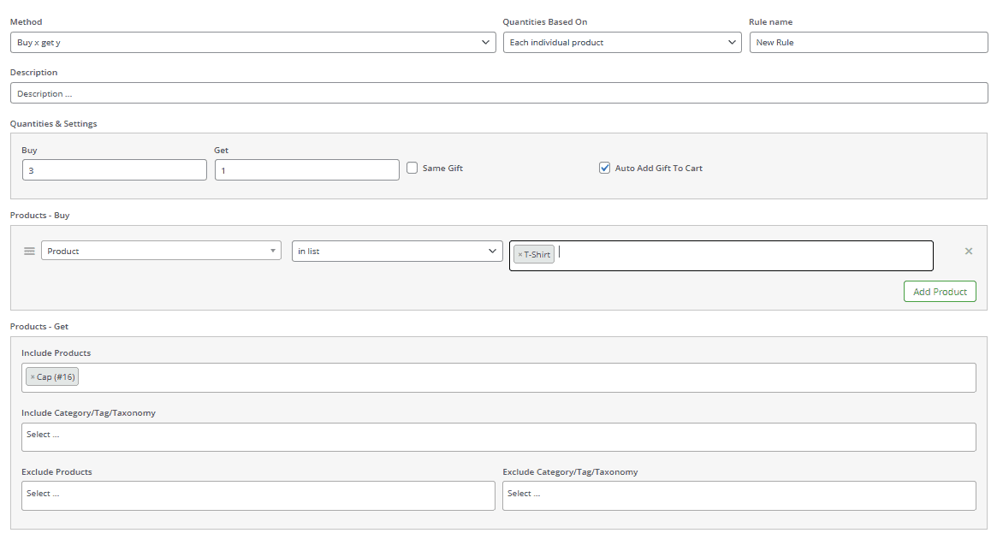Remove the Cap (#16) tag via its x
The height and width of the screenshot is (539, 991).
point(33,377)
